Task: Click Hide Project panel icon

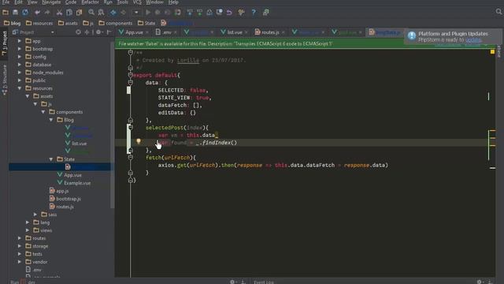Action: [109, 32]
